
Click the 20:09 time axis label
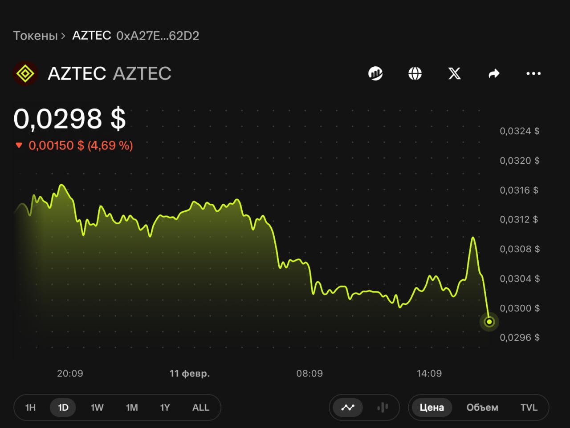coord(70,373)
